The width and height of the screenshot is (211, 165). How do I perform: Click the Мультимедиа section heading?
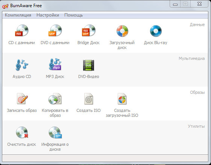click(191, 59)
